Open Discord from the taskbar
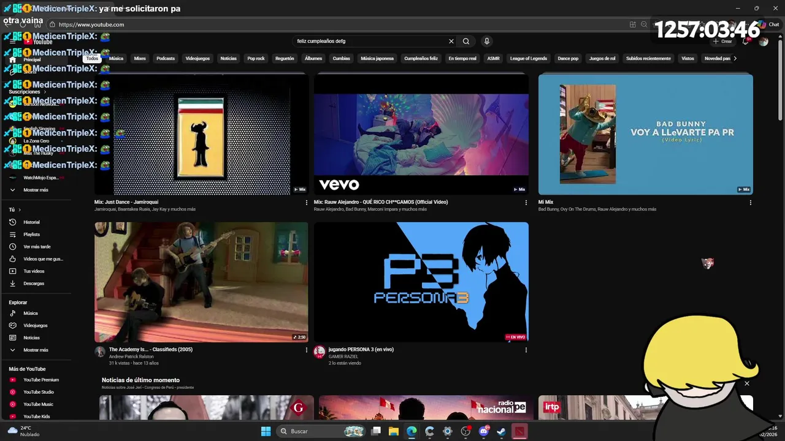The height and width of the screenshot is (441, 785). 483,431
